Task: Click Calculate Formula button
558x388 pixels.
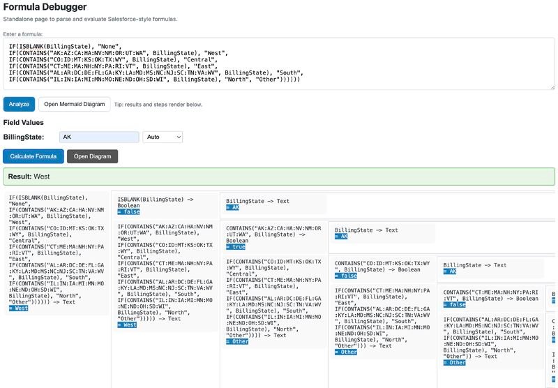Action: pyautogui.click(x=33, y=156)
